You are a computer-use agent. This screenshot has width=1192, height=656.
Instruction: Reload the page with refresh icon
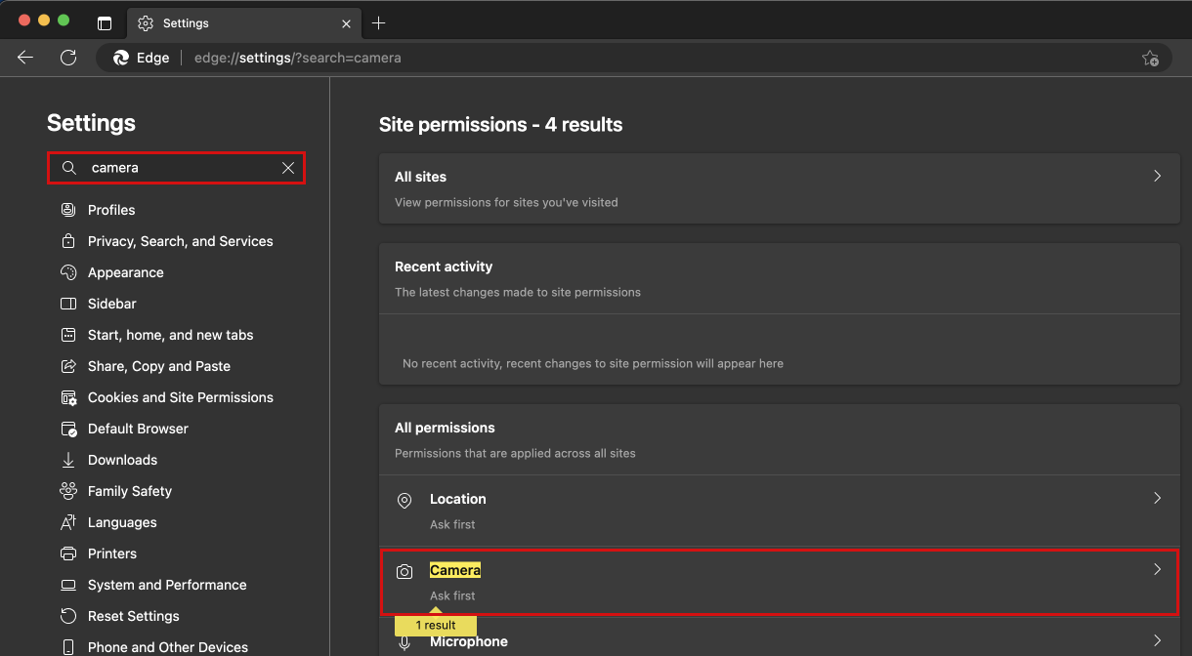coord(68,58)
